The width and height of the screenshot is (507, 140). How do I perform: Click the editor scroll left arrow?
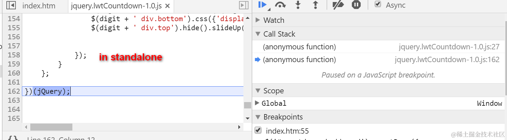[x=26, y=127]
